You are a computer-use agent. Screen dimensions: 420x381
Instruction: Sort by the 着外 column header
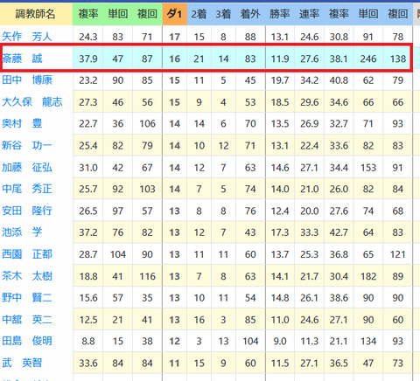(250, 14)
